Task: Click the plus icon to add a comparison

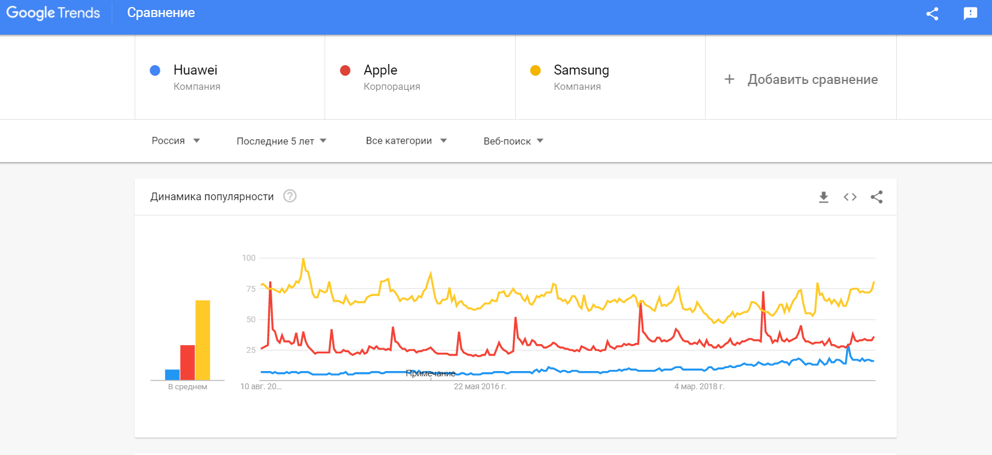Action: 729,79
